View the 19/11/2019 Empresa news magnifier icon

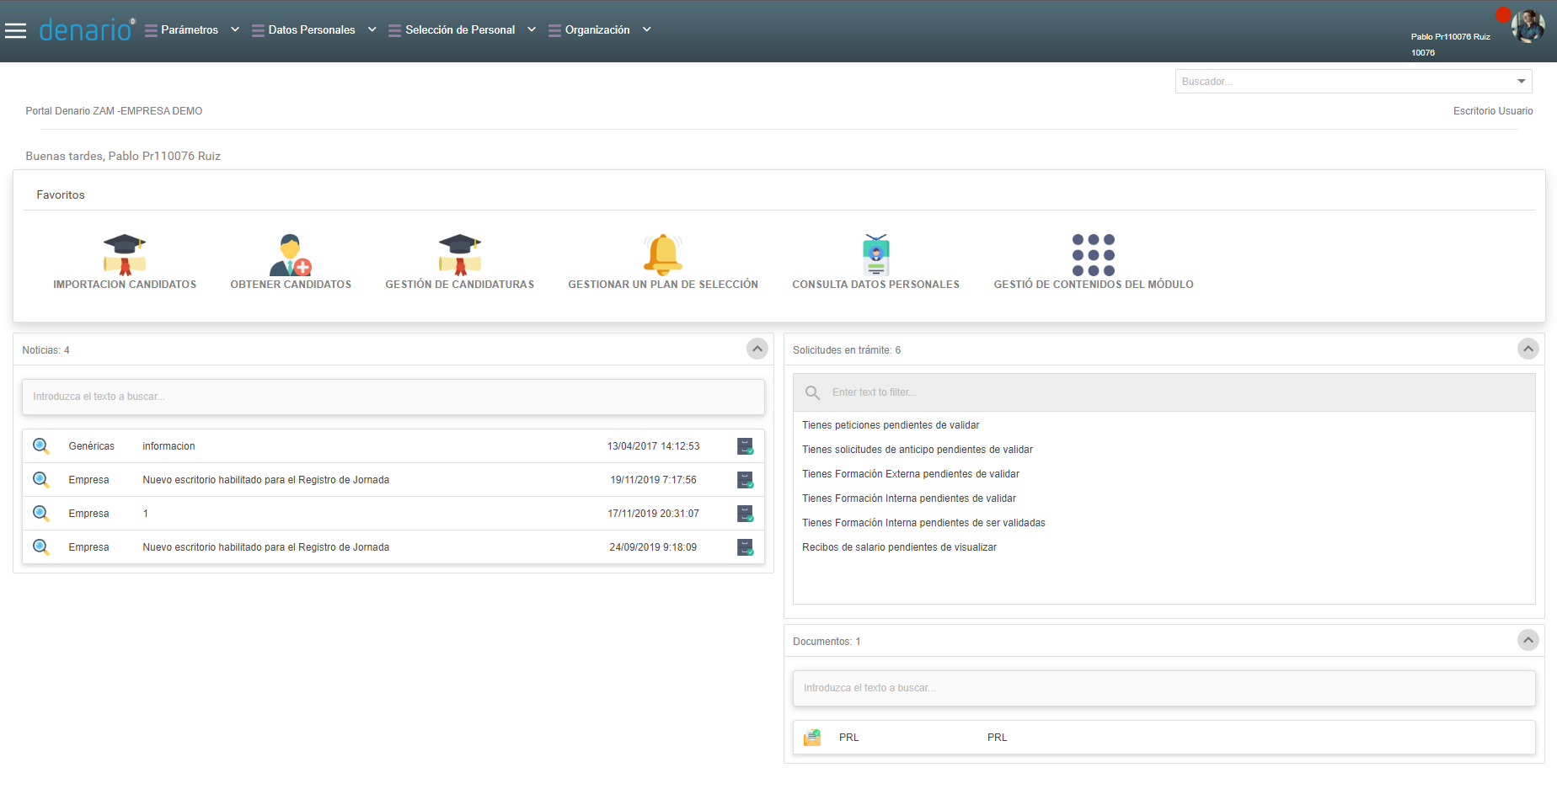(x=40, y=480)
